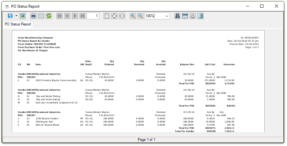This screenshot has height=146, width=287.
Task: Click ordered date 03/18/16
Action: pos(189,90)
